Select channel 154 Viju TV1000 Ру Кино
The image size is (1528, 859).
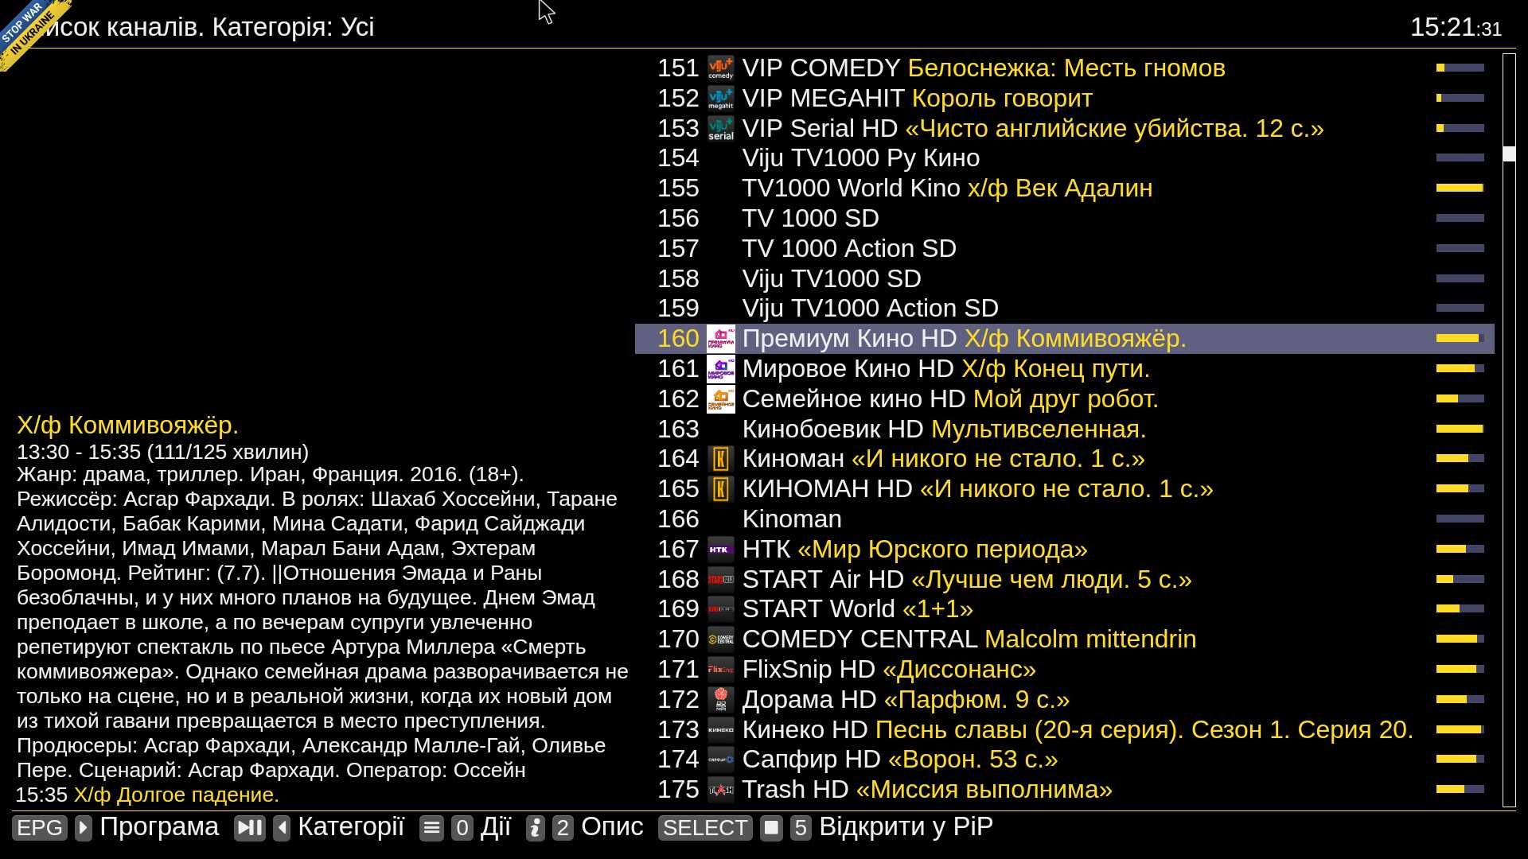click(x=1065, y=158)
